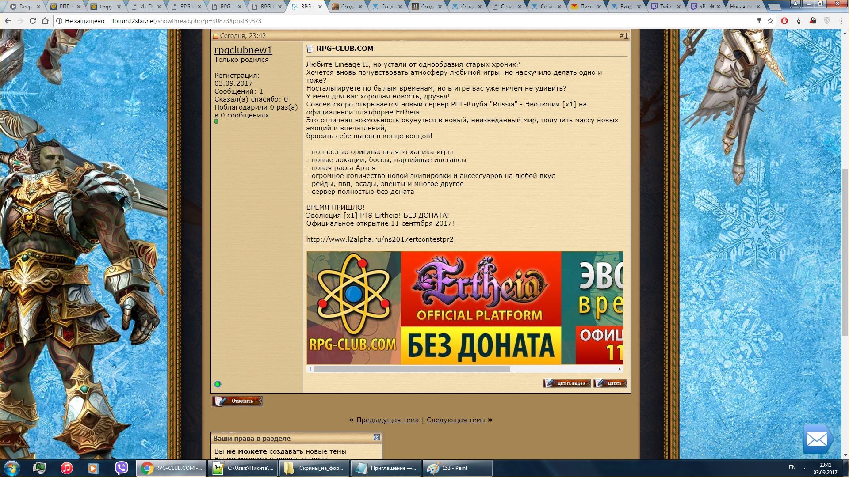849x477 pixels.
Task: Click the 'Цитата выдел' quote-selected button
Action: [567, 383]
